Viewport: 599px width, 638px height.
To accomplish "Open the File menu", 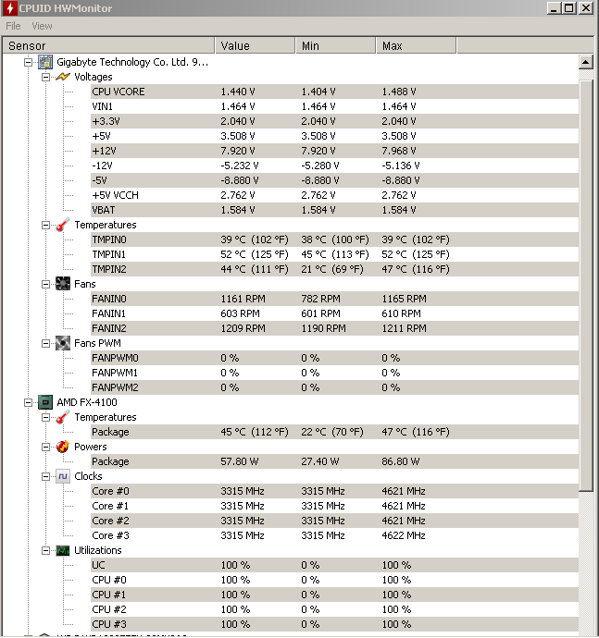I will point(13,26).
